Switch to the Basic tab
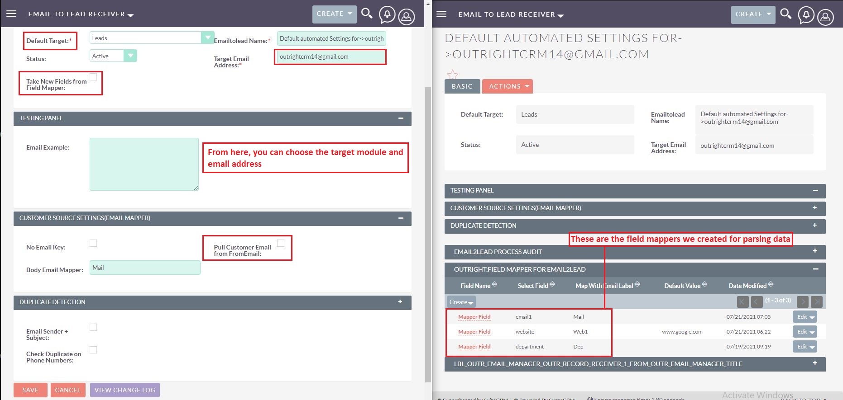 tap(462, 86)
